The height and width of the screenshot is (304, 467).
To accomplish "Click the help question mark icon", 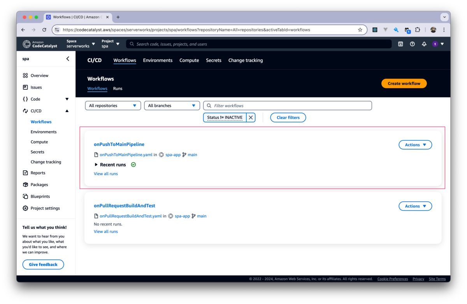I will (x=412, y=44).
